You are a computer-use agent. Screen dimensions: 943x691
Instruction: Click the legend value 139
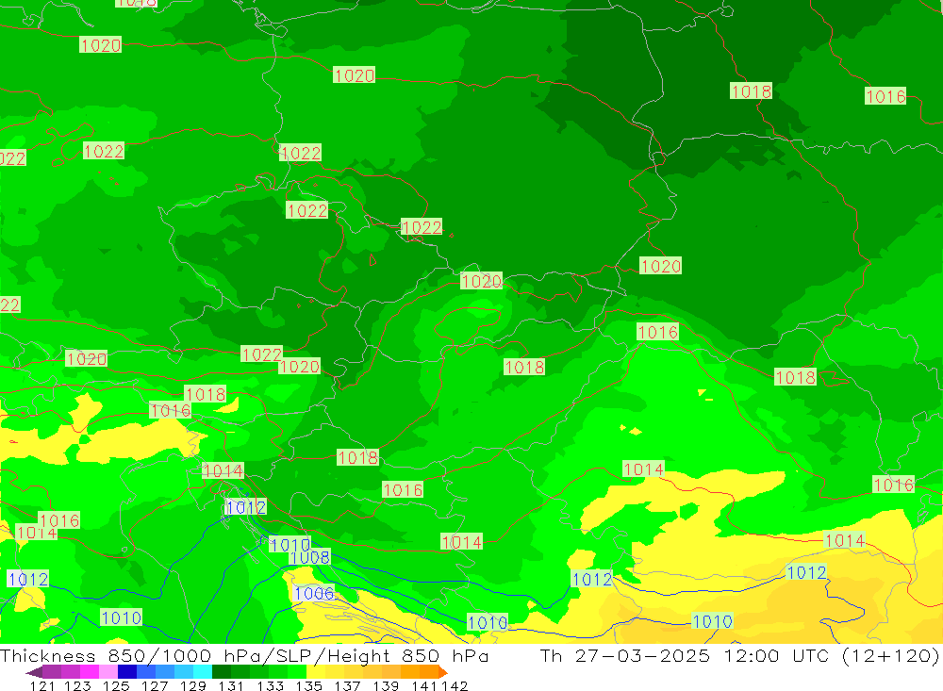click(x=386, y=685)
